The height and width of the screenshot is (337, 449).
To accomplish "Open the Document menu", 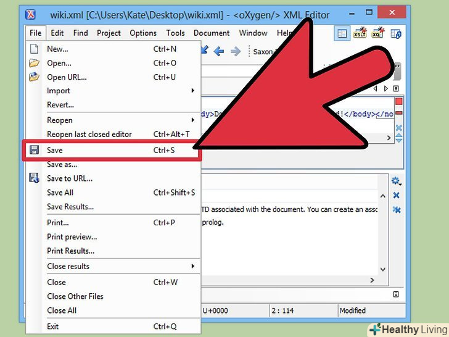I will [x=212, y=33].
